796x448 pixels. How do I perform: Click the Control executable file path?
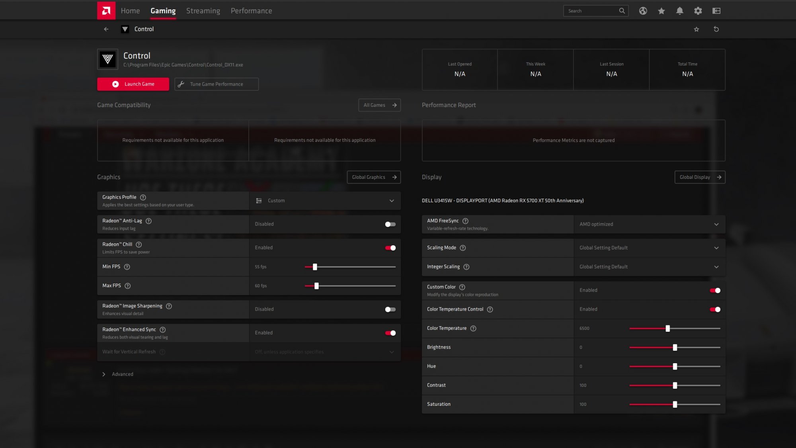183,65
